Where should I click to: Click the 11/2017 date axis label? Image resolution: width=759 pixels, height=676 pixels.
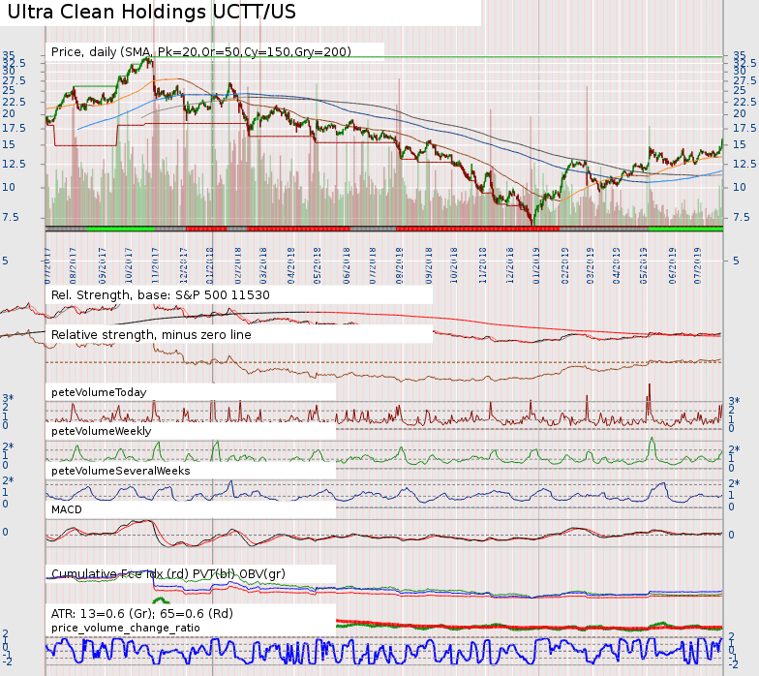coord(155,265)
